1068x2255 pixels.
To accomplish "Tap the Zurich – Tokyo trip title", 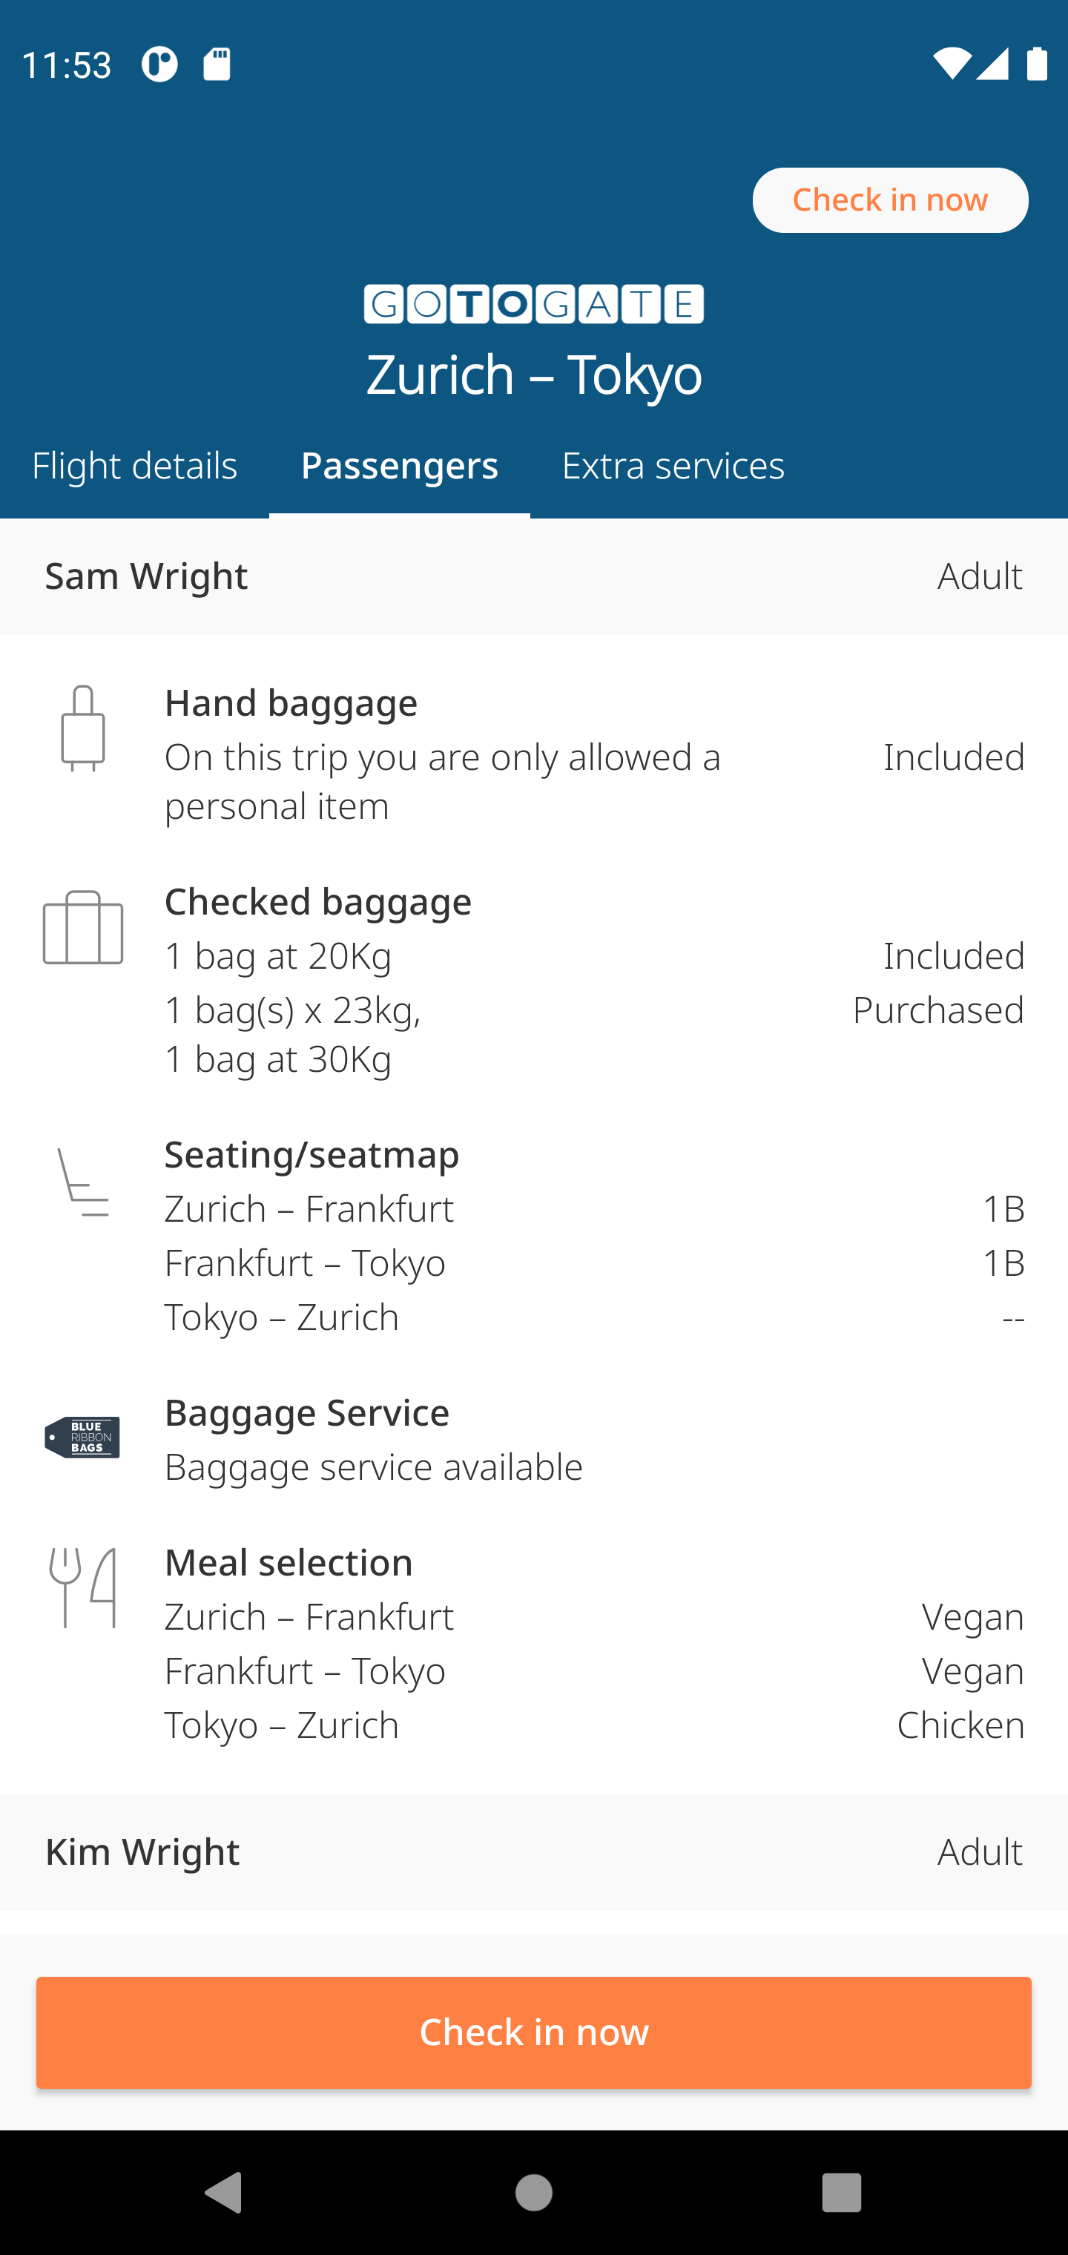I will pyautogui.click(x=534, y=375).
